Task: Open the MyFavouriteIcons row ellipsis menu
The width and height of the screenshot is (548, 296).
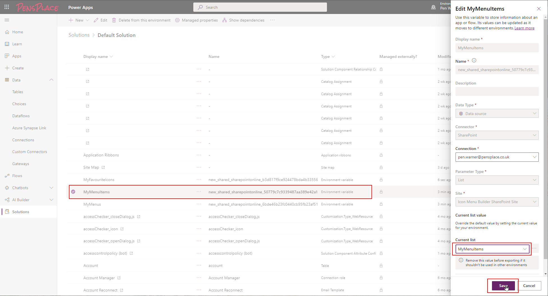Action: (x=199, y=179)
